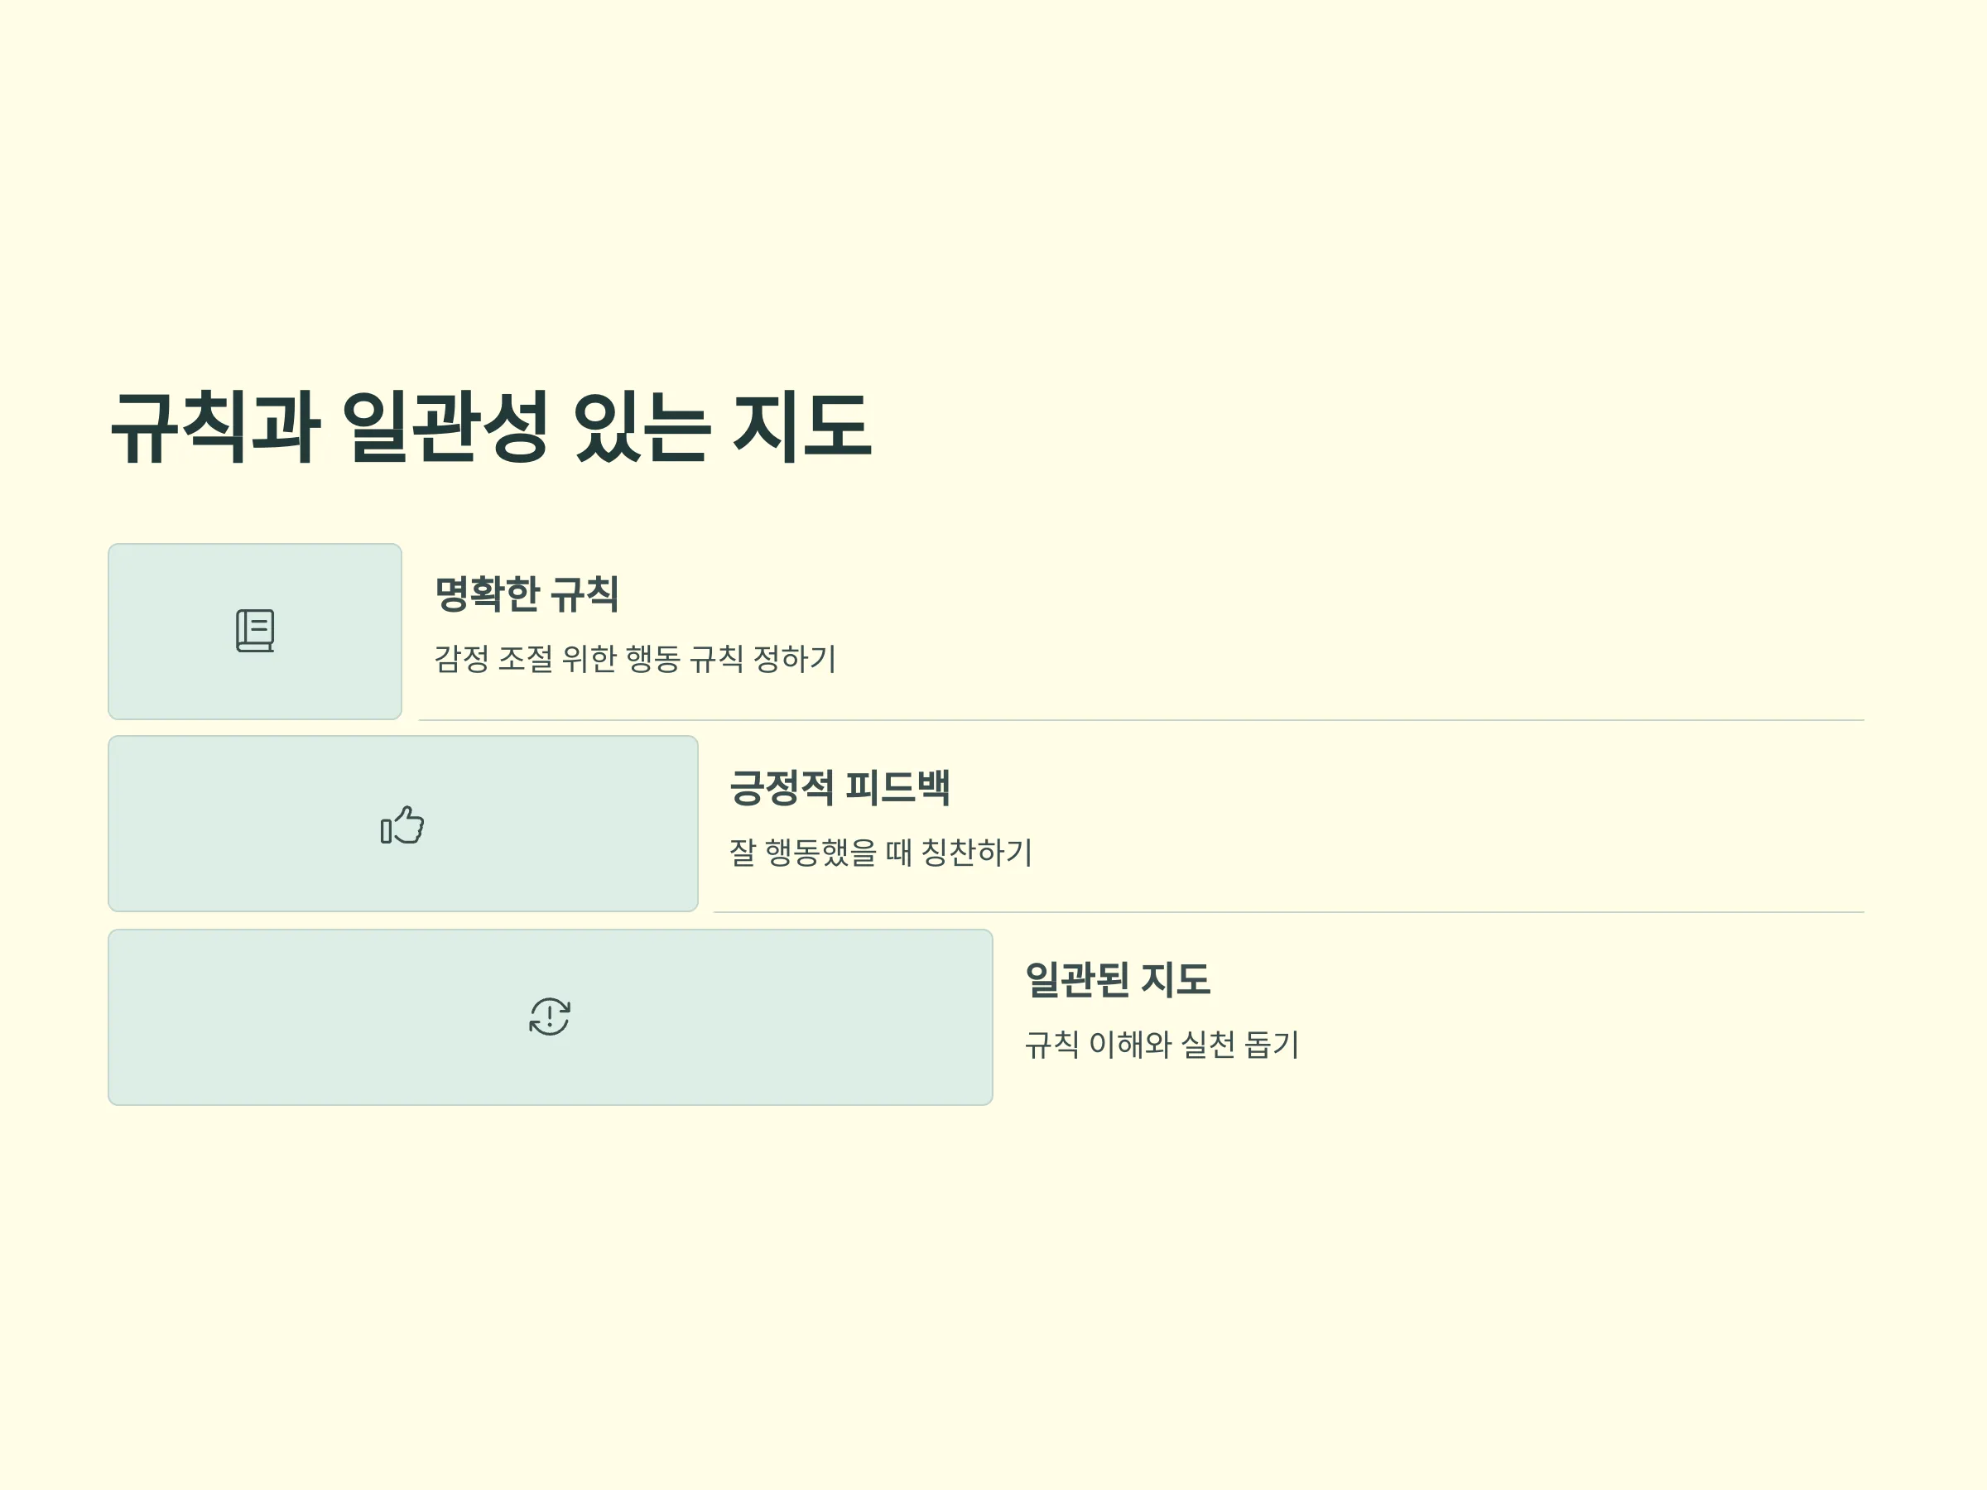Select the heading 긍정적 피드백
Viewport: 1987px width, 1490px height.
[x=839, y=786]
